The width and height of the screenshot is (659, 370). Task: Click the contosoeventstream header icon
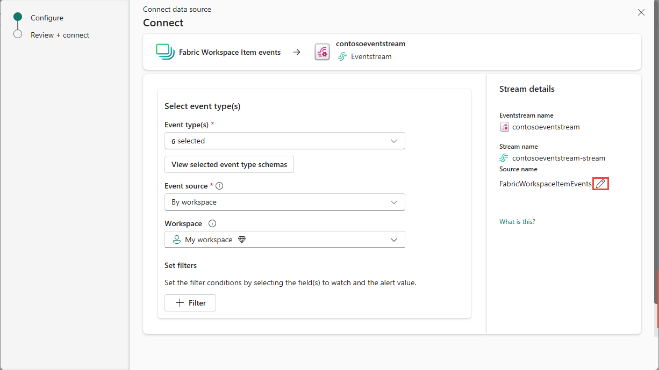point(322,52)
